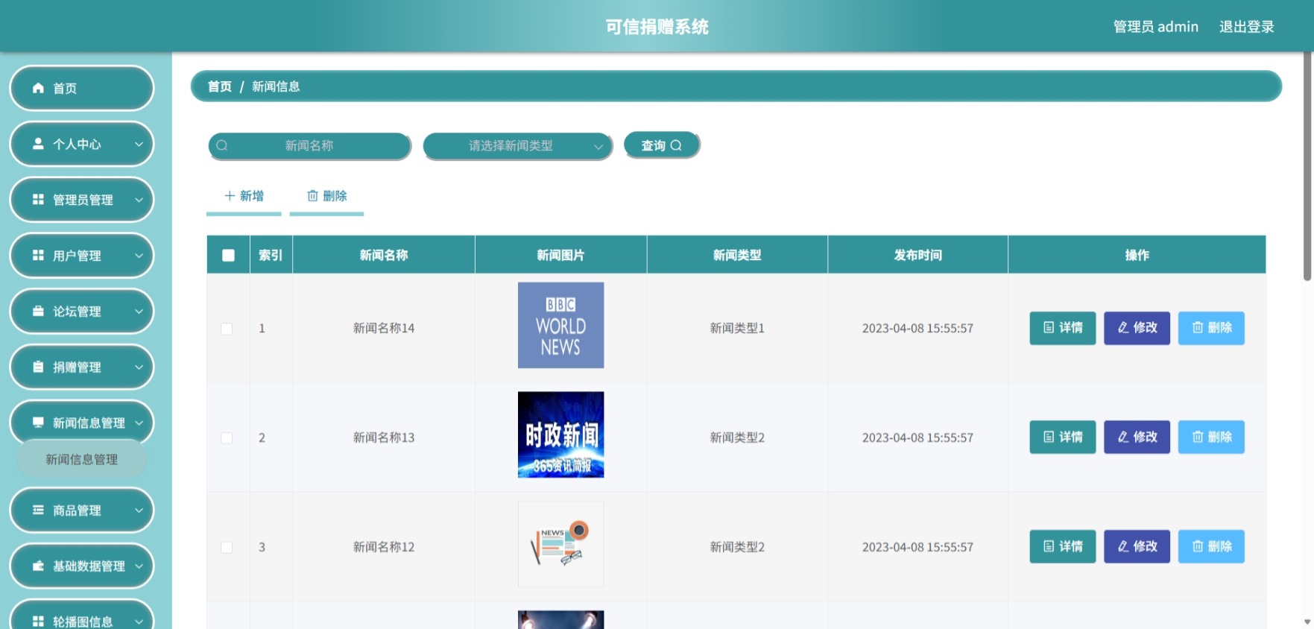Click the trash icon on 新闻名称14 删除 button
Viewport: 1314px width, 629px height.
[1198, 327]
